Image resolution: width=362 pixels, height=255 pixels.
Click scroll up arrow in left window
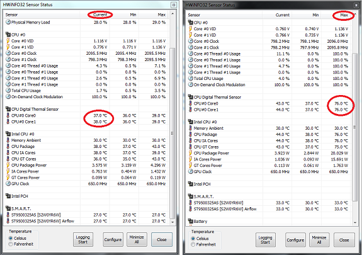[173, 14]
